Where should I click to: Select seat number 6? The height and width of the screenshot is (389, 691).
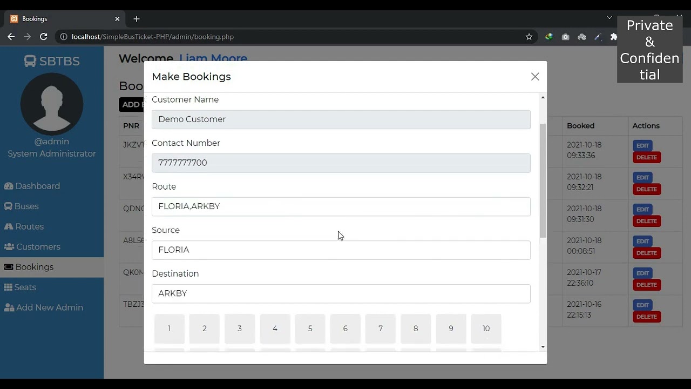(x=345, y=328)
